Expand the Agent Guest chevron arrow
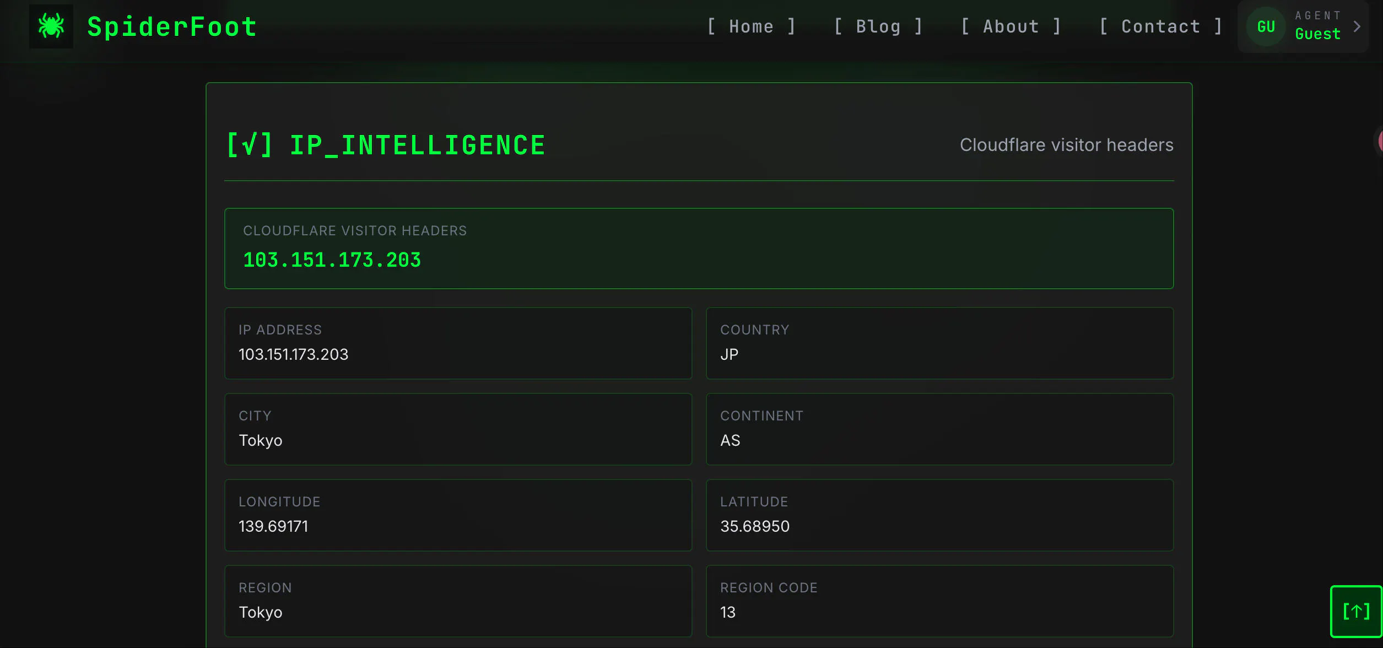 1357,26
